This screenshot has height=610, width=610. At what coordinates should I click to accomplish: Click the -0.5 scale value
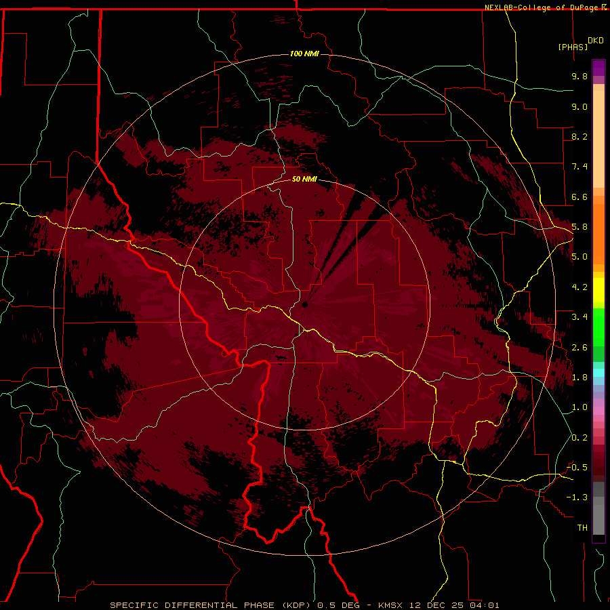tap(577, 468)
